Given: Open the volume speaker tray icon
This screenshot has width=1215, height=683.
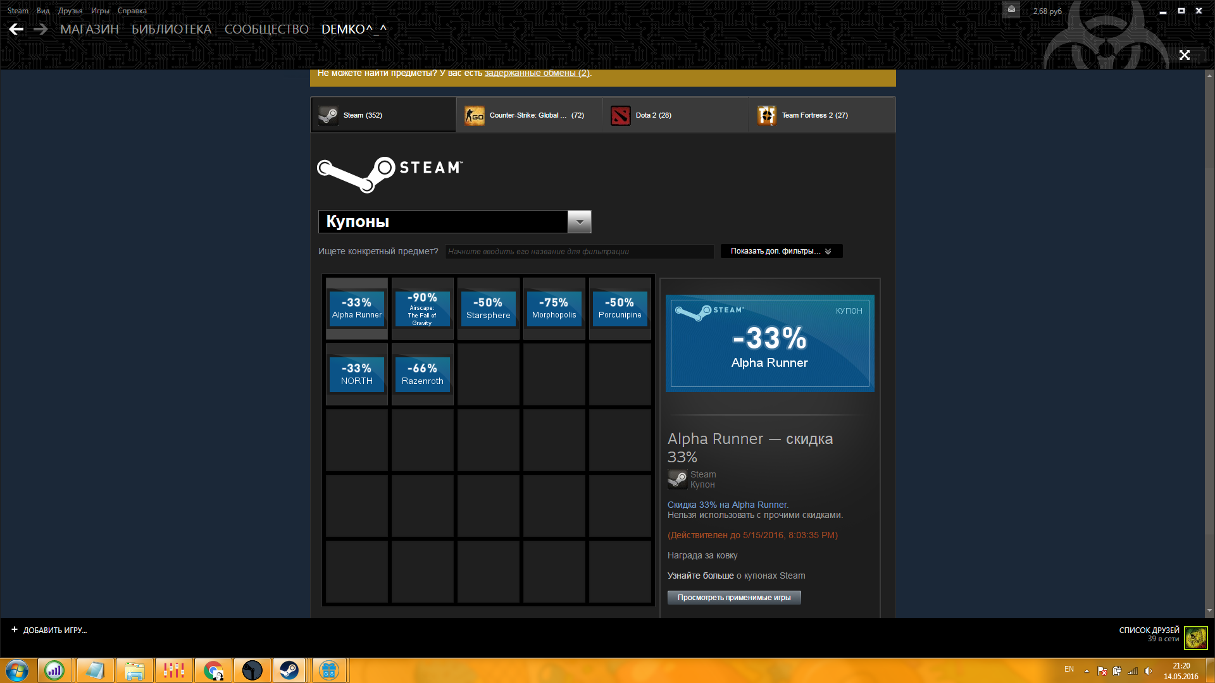Looking at the screenshot, I should point(1148,671).
